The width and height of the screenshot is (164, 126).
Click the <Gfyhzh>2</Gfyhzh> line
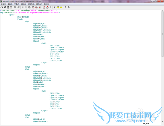click(42, 78)
